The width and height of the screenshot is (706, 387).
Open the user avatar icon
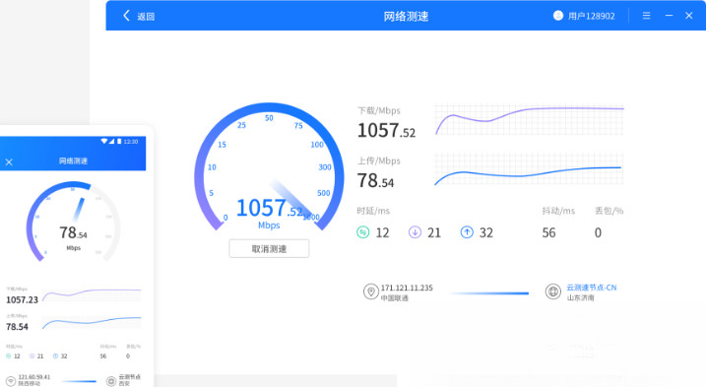pos(558,16)
